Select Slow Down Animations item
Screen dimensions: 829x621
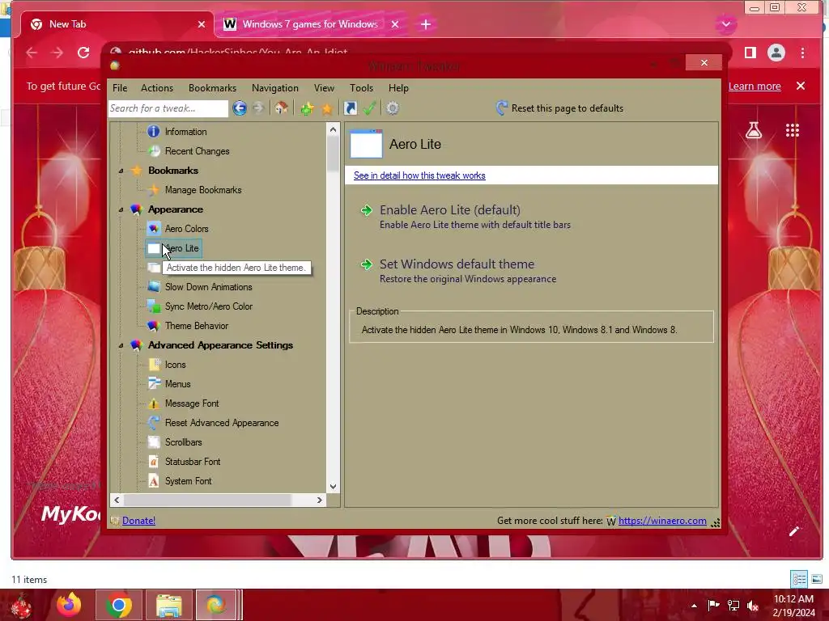(208, 287)
